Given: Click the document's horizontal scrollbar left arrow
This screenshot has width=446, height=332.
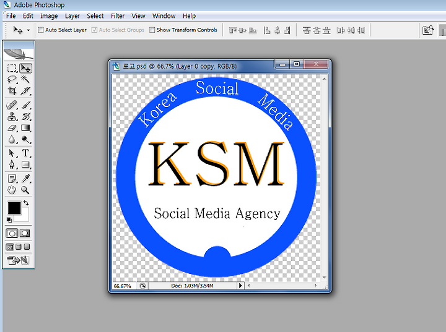Looking at the screenshot, I should pos(249,286).
